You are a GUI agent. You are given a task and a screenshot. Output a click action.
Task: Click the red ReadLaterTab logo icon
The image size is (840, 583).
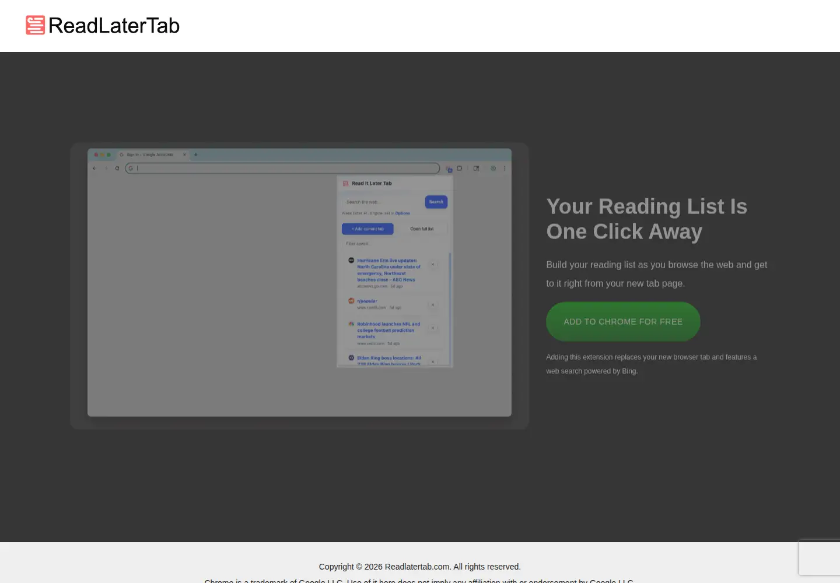[36, 25]
